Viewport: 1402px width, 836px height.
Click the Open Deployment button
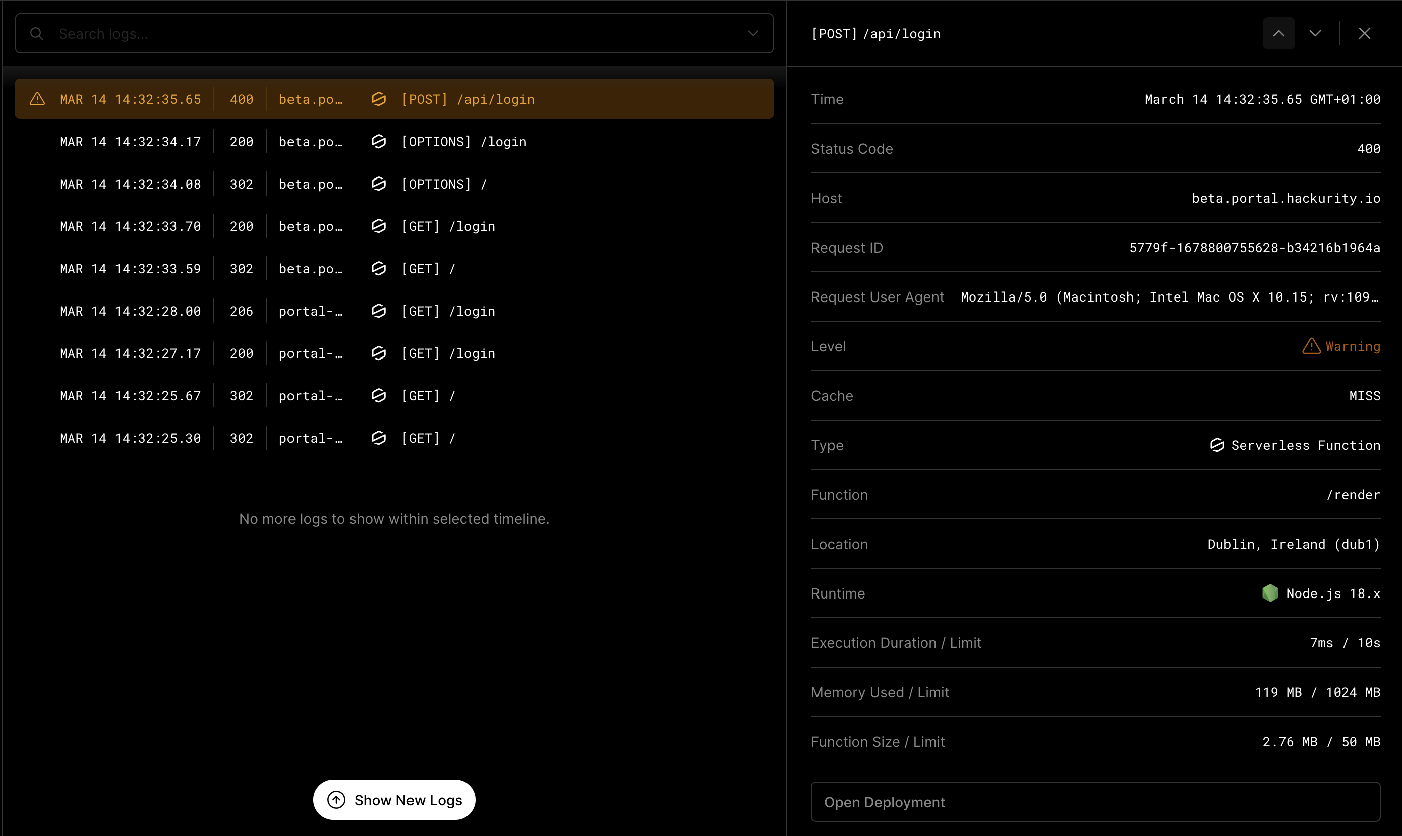(x=1095, y=802)
